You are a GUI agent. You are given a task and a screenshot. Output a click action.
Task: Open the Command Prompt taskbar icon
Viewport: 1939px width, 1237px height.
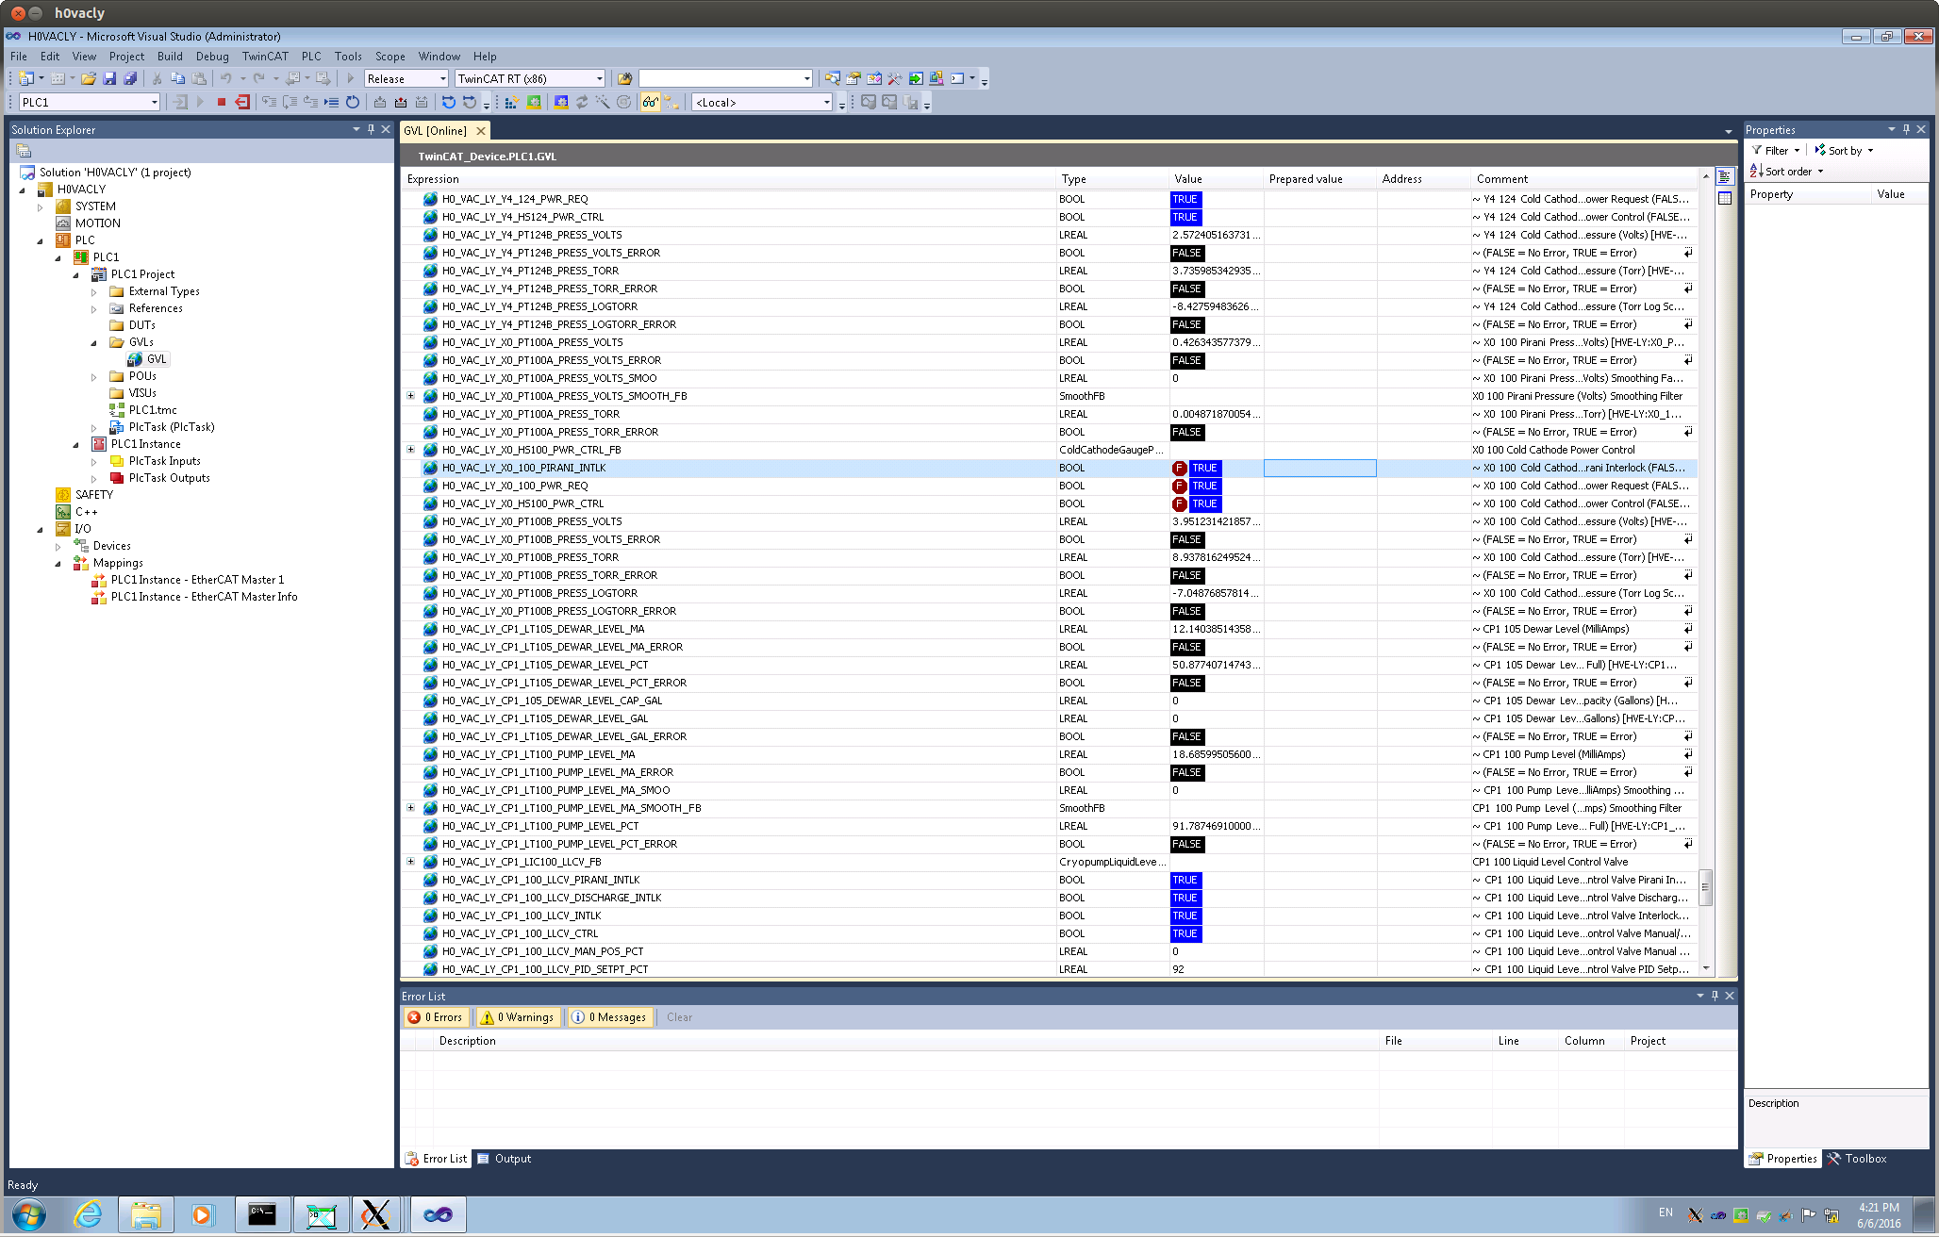261,1215
